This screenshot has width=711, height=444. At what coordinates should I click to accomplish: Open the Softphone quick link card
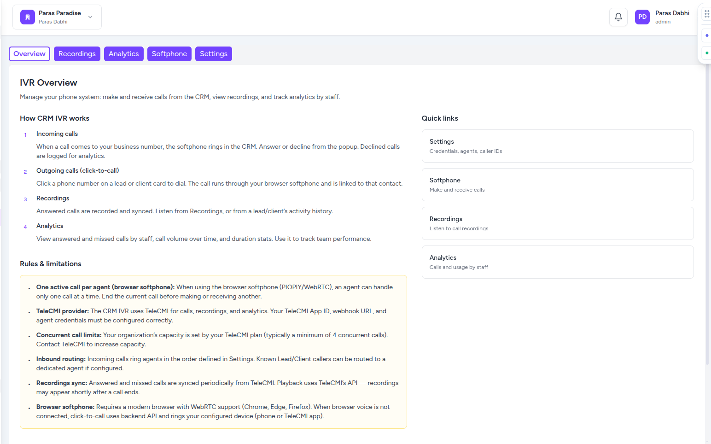[x=558, y=185]
